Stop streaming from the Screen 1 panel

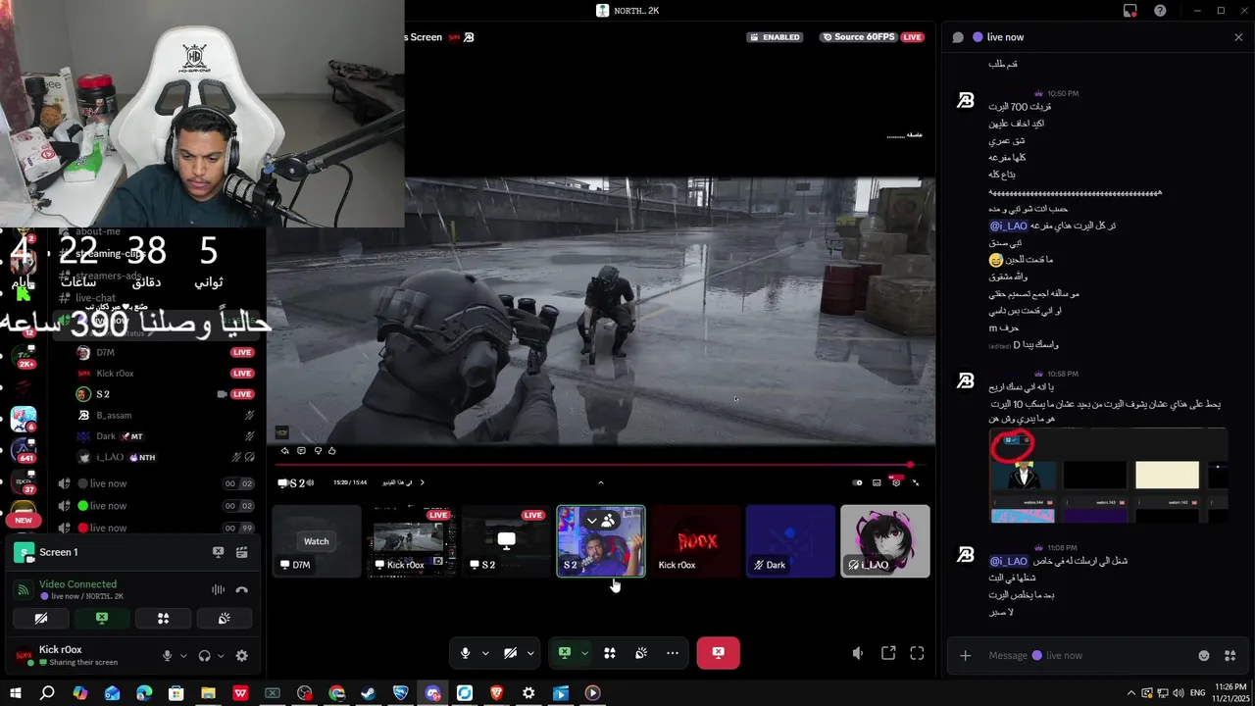point(218,552)
